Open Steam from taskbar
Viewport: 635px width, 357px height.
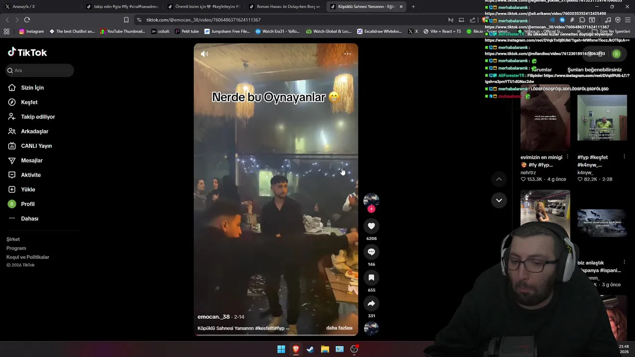click(311, 349)
